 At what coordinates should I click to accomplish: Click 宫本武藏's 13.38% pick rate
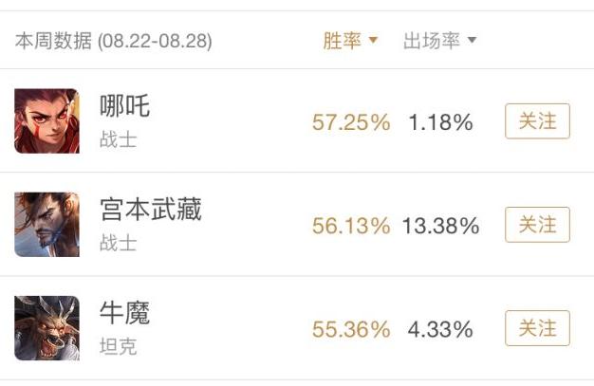pos(441,226)
